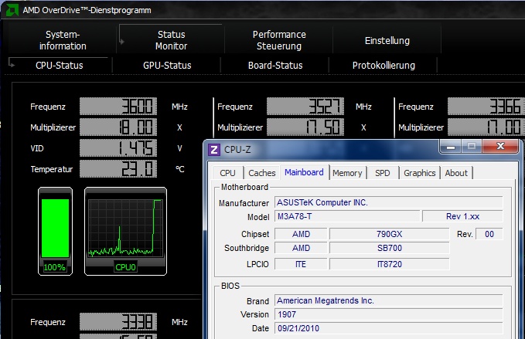The image size is (525, 339).
Task: Select the Protokollierung sub-tab
Action: click(384, 65)
